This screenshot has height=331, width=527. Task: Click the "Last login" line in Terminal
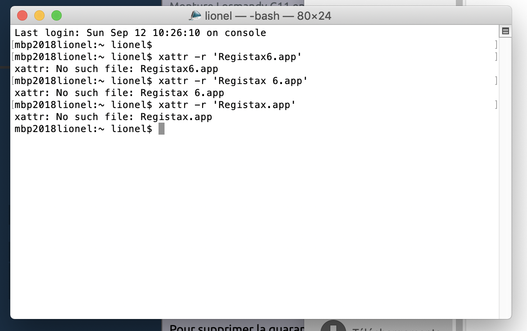click(140, 33)
